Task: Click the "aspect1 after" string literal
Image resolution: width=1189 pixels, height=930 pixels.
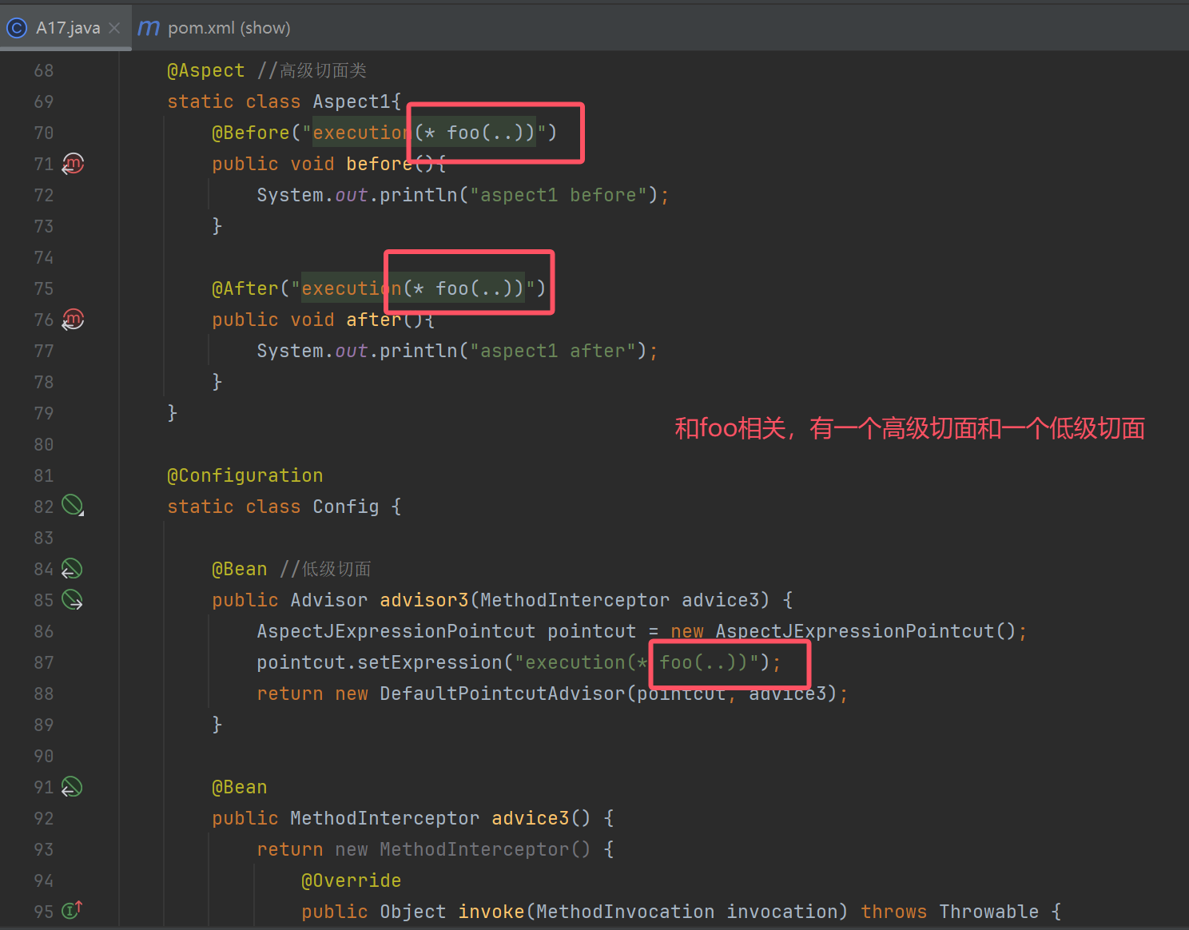Action: pyautogui.click(x=552, y=351)
